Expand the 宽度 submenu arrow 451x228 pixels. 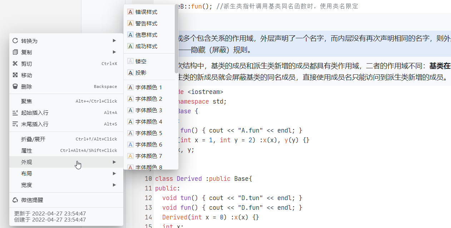114,185
